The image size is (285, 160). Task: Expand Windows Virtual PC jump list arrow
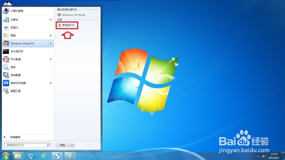click(x=51, y=43)
